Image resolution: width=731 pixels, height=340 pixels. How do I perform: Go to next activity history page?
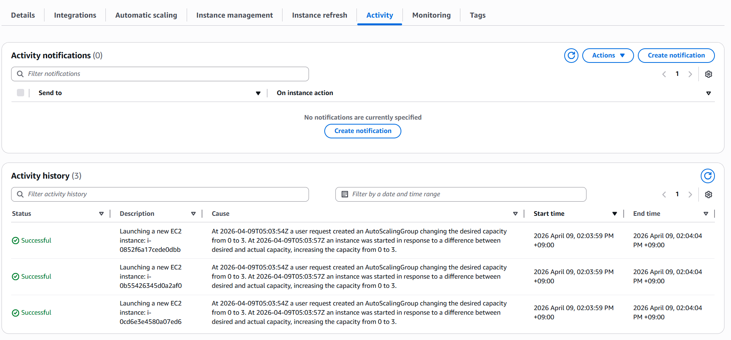(690, 194)
